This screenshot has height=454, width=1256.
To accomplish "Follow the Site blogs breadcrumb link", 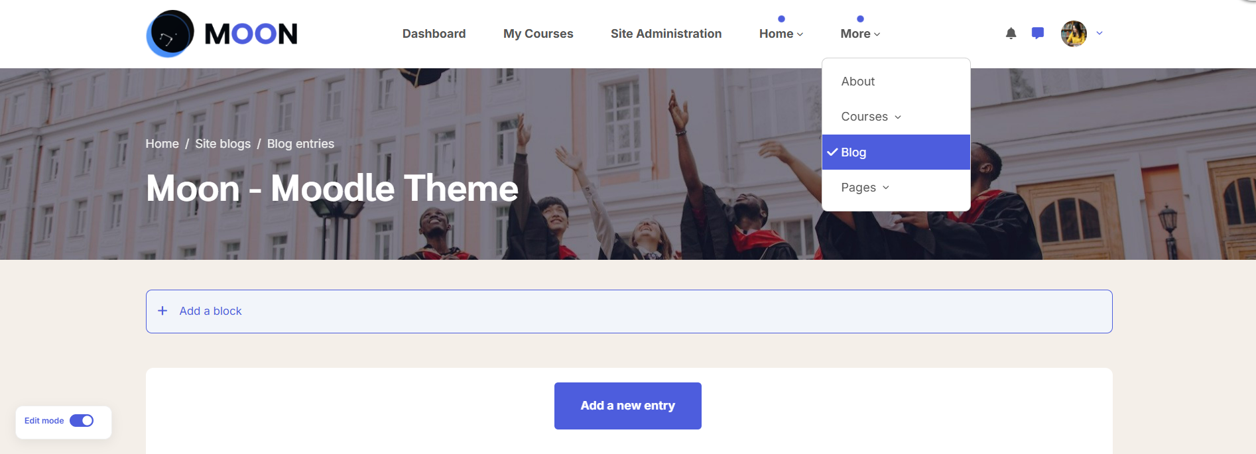I will pos(223,144).
